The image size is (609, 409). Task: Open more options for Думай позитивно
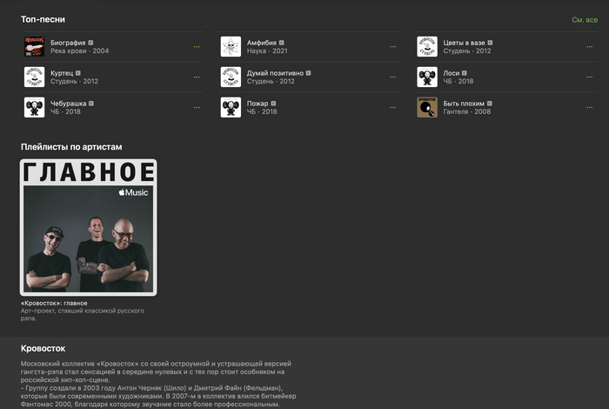[x=393, y=77]
